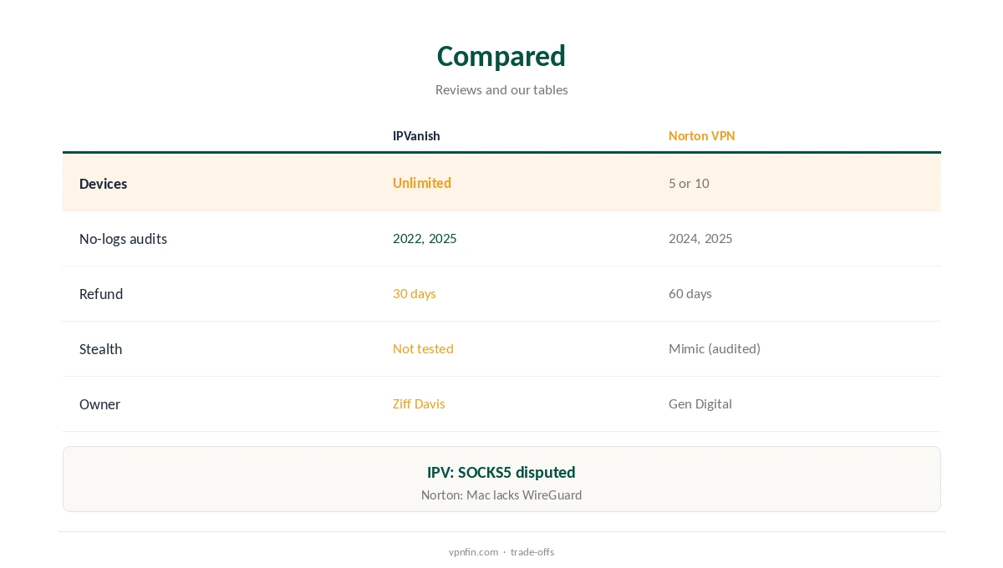Click the Devices row label
1003x568 pixels.
tap(104, 184)
